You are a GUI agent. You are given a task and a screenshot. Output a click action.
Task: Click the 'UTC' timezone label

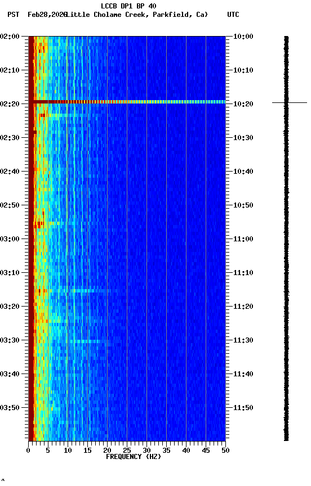(x=233, y=15)
